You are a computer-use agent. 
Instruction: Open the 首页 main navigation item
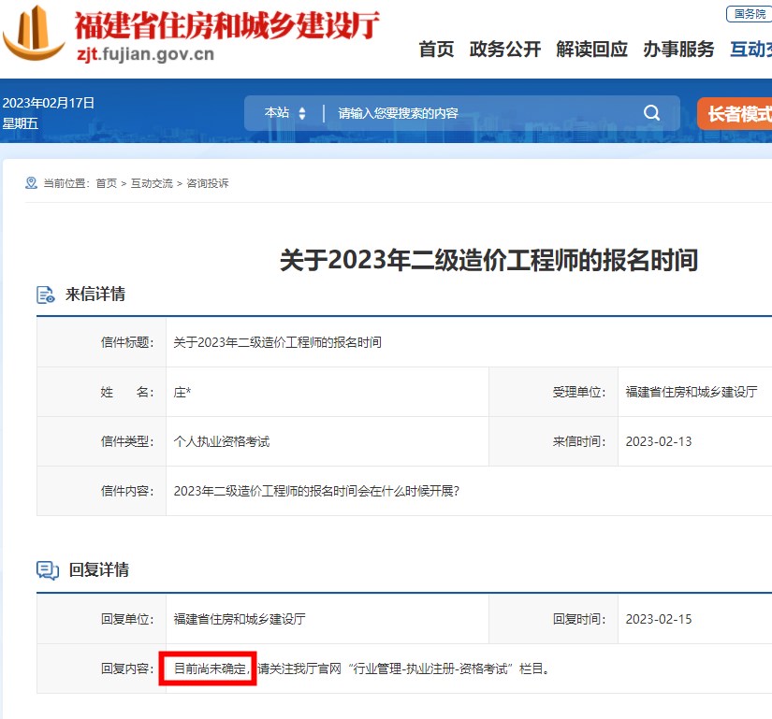click(x=436, y=50)
